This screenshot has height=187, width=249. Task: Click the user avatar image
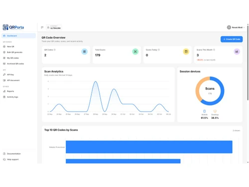pyautogui.click(x=229, y=27)
